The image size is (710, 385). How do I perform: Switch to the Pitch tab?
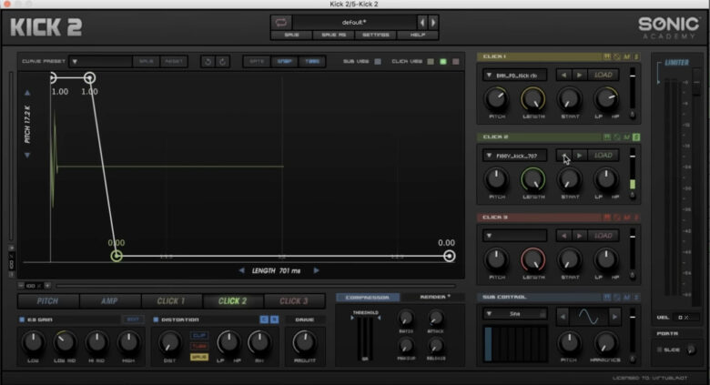(x=47, y=300)
